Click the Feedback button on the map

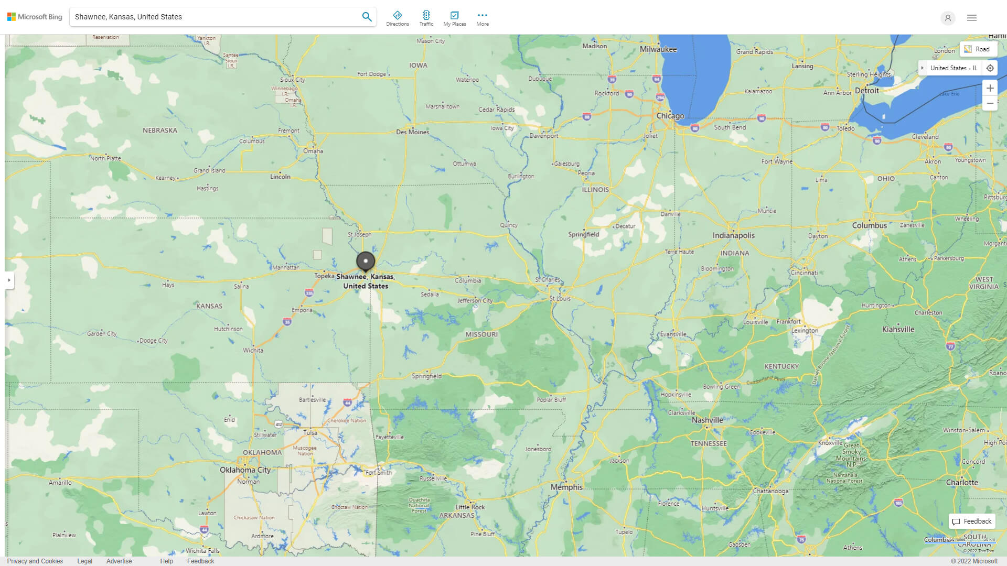[x=971, y=521]
